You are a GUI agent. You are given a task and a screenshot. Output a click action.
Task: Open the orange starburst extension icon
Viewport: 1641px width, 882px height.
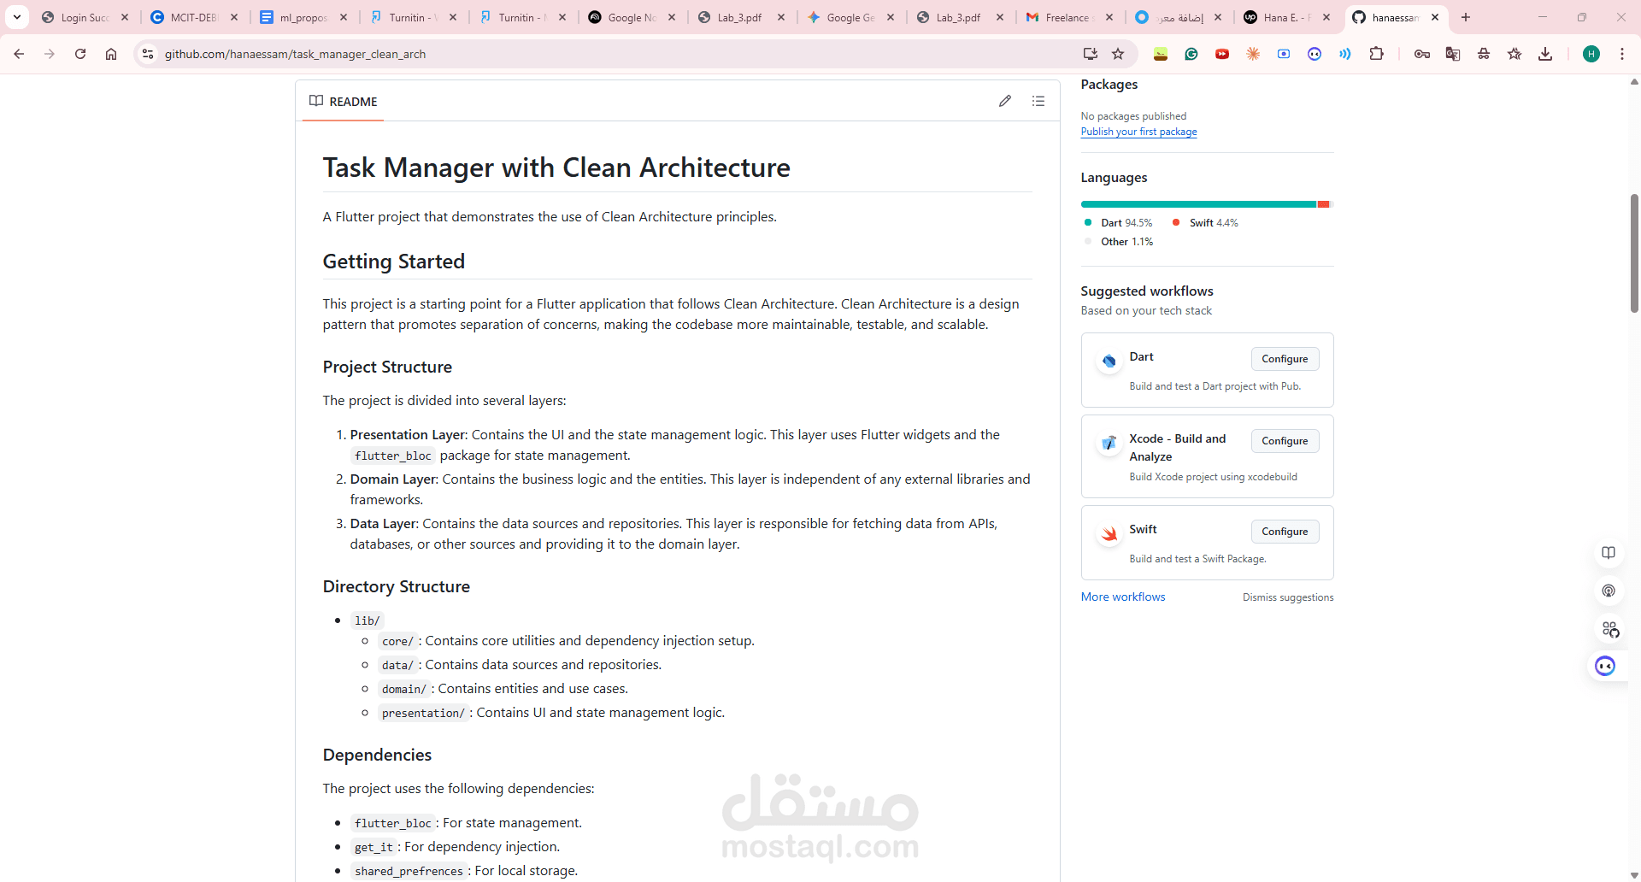[1253, 54]
